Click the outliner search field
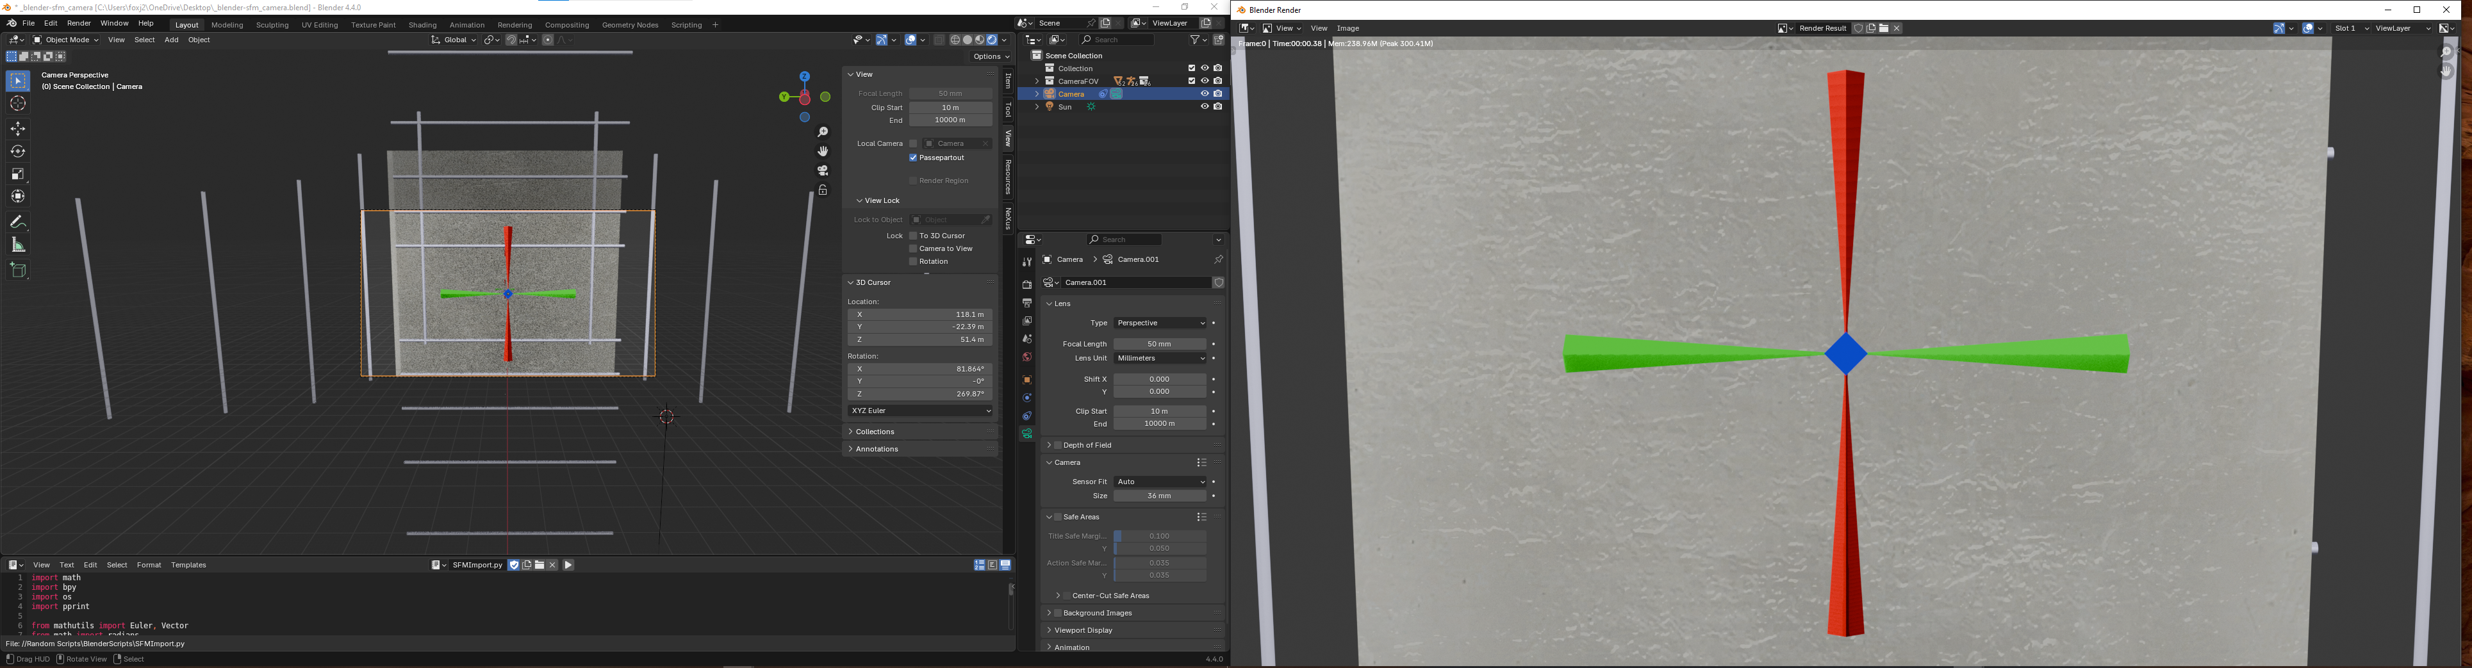The width and height of the screenshot is (2472, 668). (1117, 40)
